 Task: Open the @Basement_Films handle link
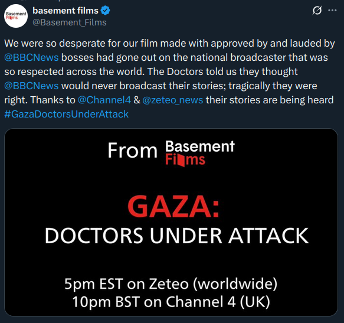70,22
